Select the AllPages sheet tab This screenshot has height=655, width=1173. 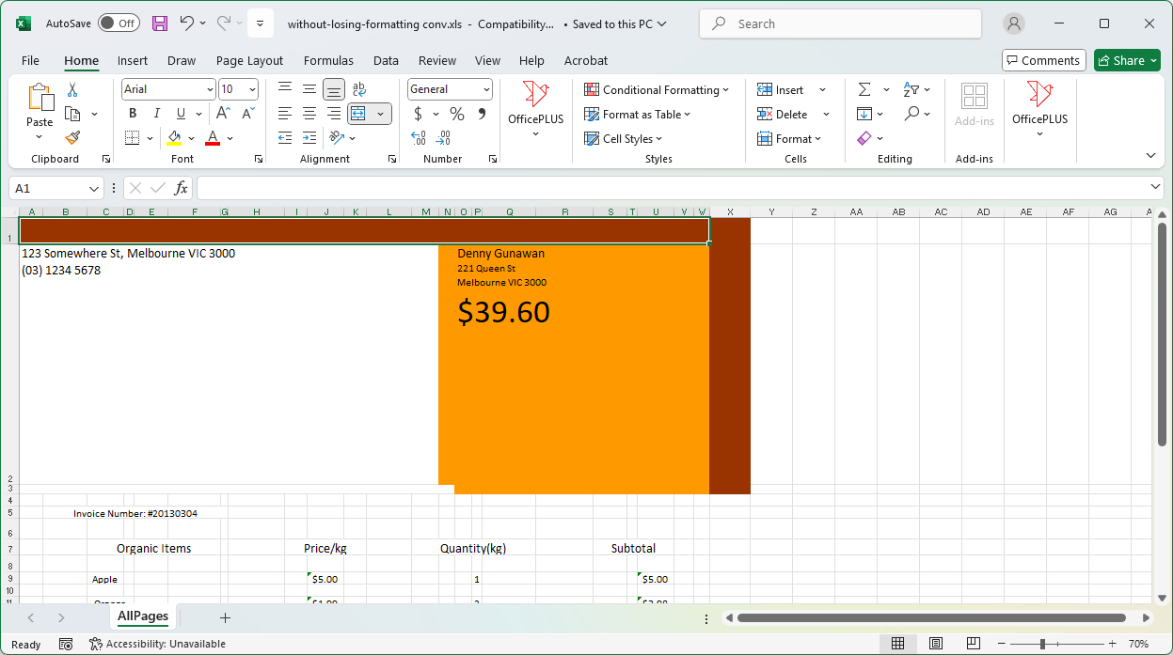(143, 616)
